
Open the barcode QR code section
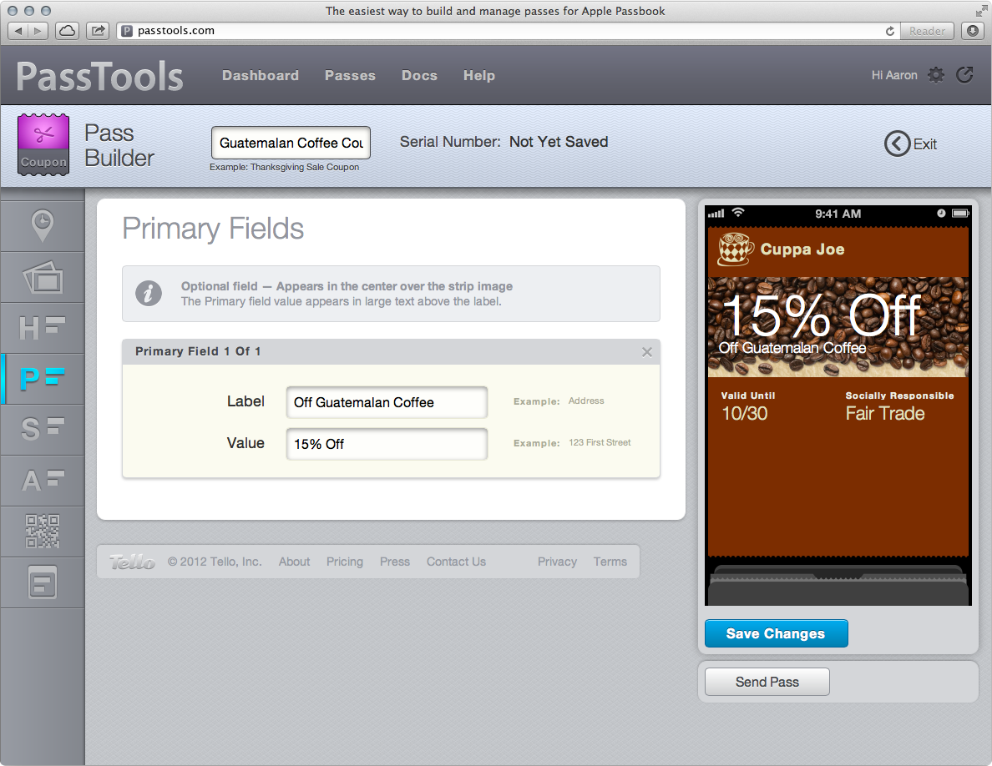click(43, 531)
